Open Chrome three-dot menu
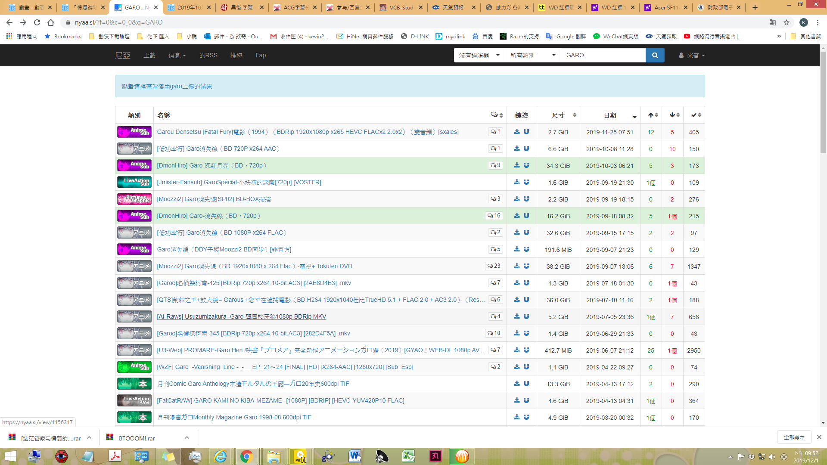The image size is (827, 465). tap(818, 22)
